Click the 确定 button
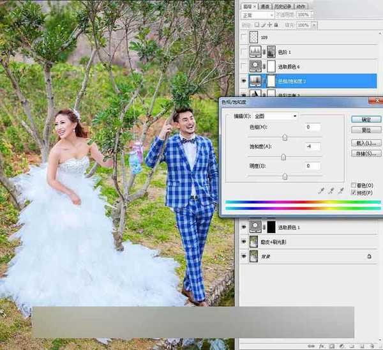The height and width of the screenshot is (350, 383). (366, 119)
